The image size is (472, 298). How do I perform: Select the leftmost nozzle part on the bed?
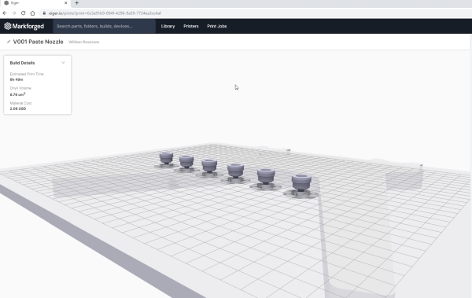coord(166,159)
